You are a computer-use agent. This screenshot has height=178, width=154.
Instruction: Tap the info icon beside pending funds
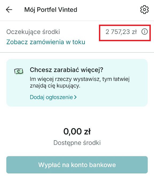[144, 32]
